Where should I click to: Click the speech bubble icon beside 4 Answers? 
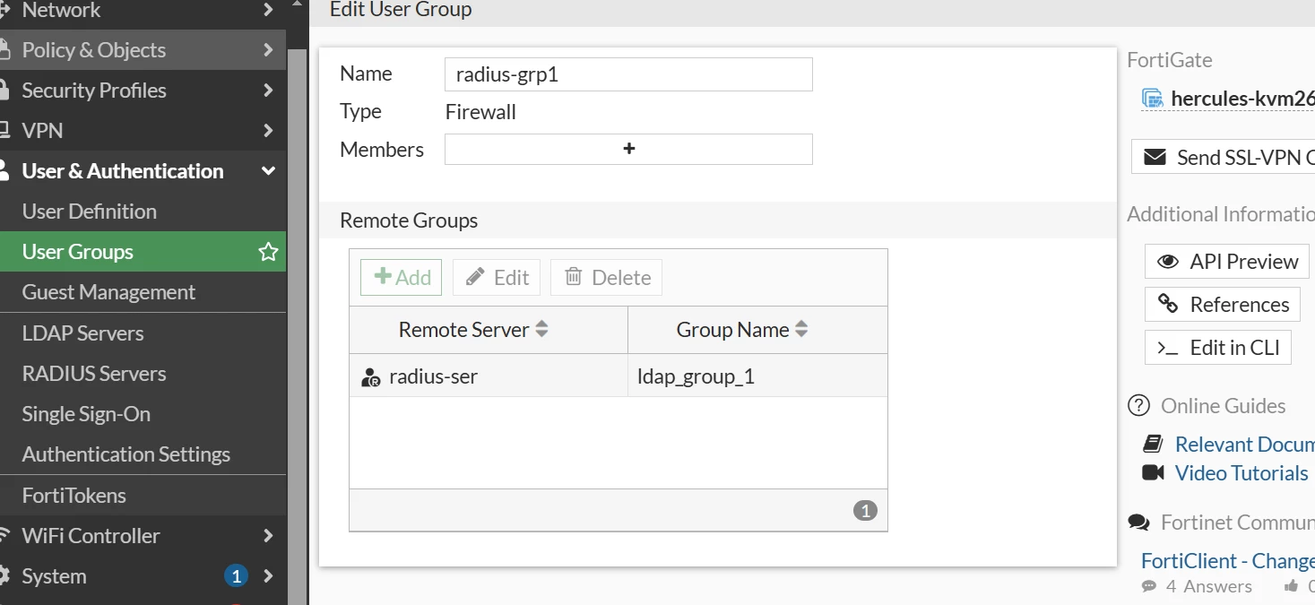pos(1149,586)
